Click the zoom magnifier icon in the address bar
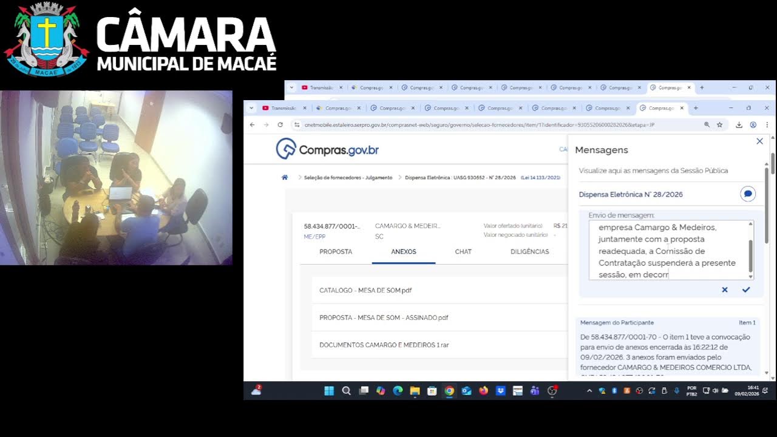The height and width of the screenshot is (437, 777). 707,125
